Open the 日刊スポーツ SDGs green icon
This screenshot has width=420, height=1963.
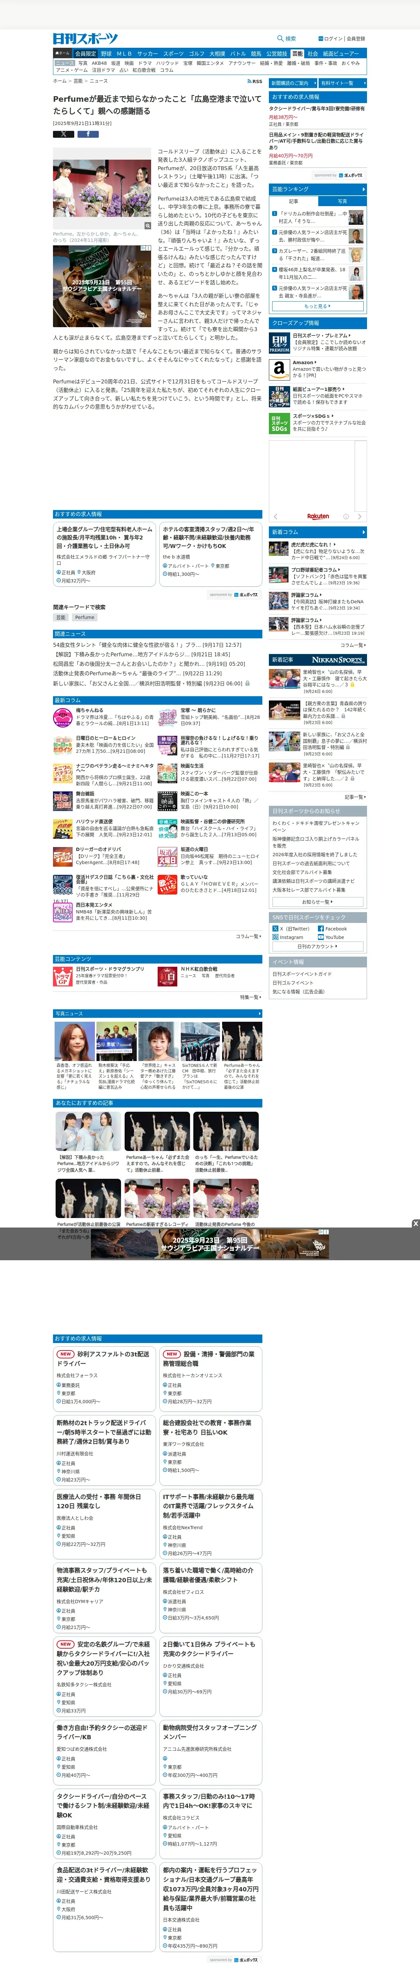pyautogui.click(x=279, y=424)
